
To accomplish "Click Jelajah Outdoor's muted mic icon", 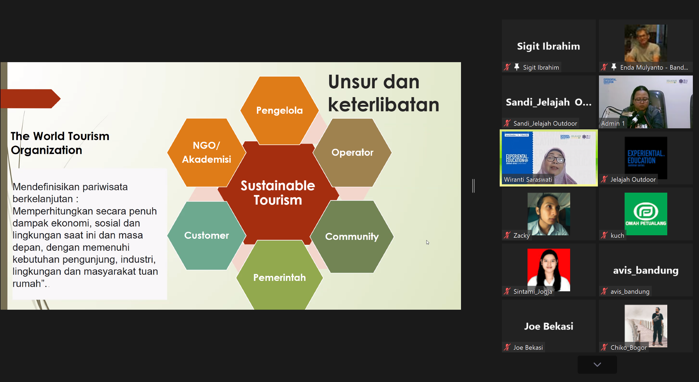I will pos(604,179).
